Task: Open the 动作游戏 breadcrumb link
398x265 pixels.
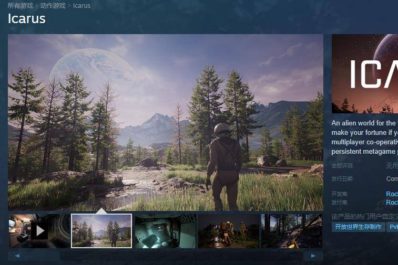Action: coord(53,6)
